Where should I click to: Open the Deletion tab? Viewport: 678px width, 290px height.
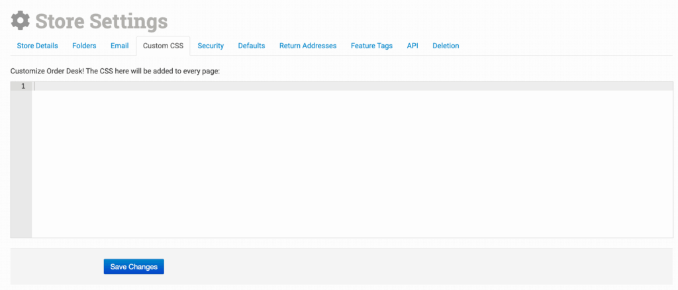pos(446,46)
